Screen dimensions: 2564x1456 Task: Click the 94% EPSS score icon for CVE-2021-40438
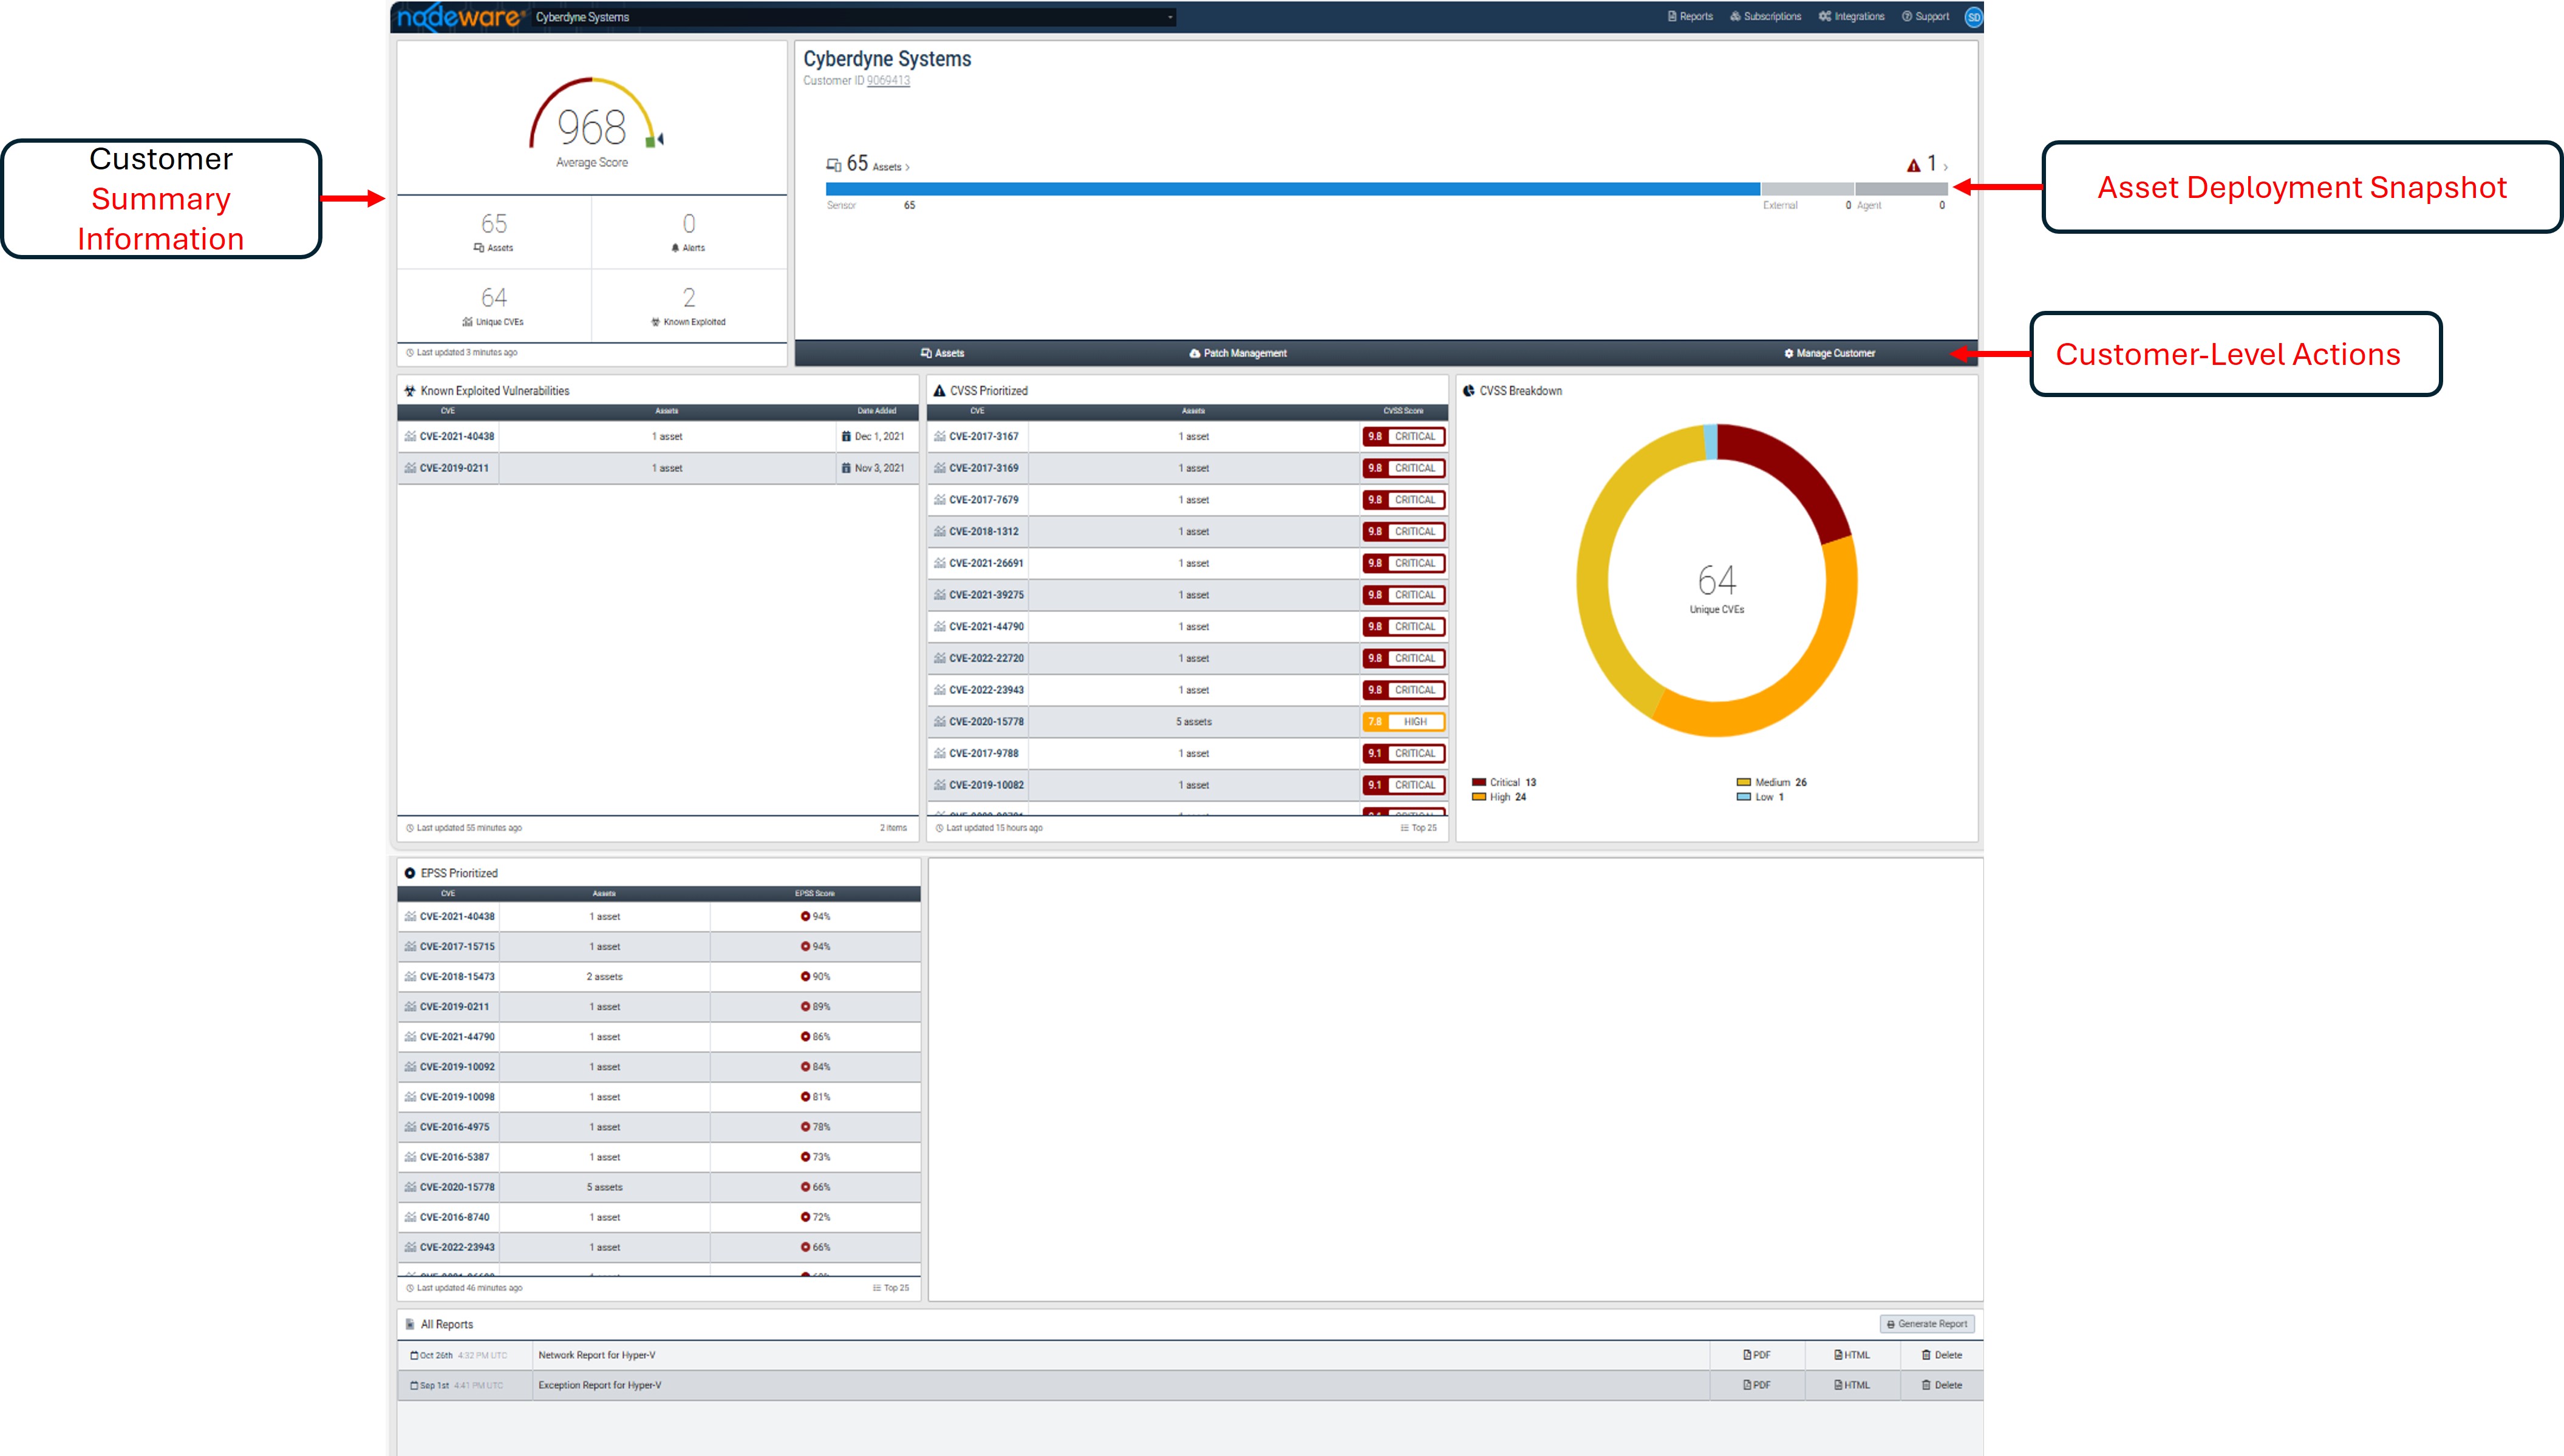[x=805, y=916]
